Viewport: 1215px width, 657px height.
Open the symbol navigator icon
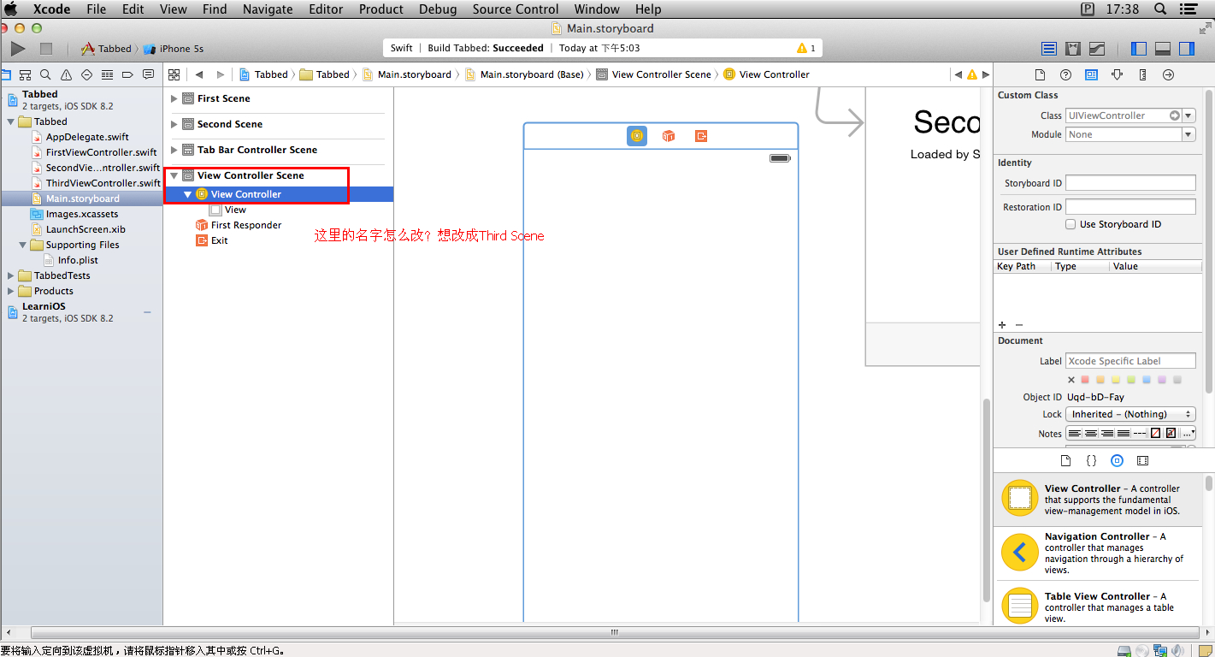click(26, 74)
